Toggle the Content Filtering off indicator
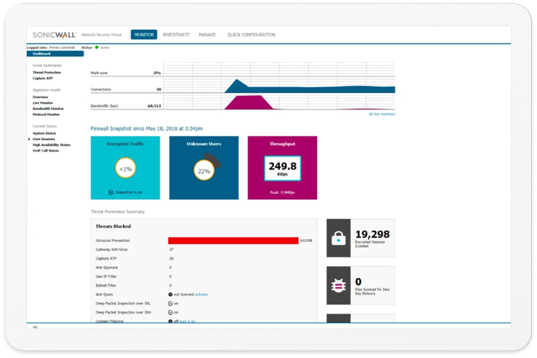Image resolution: width=537 pixels, height=358 pixels. [170, 320]
